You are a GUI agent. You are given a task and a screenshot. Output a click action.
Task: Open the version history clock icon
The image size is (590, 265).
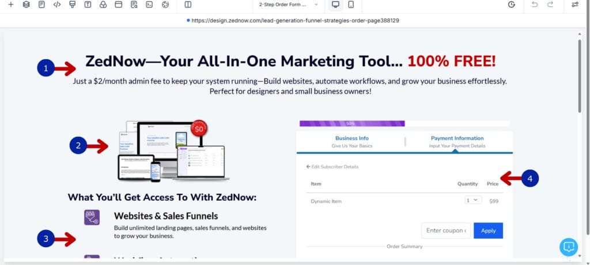512,5
